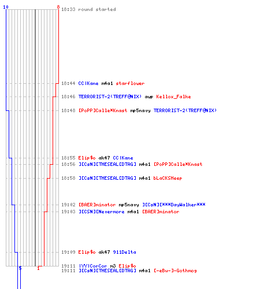
Task: Select victim 911Delta at 19:09
Action: 124,252
